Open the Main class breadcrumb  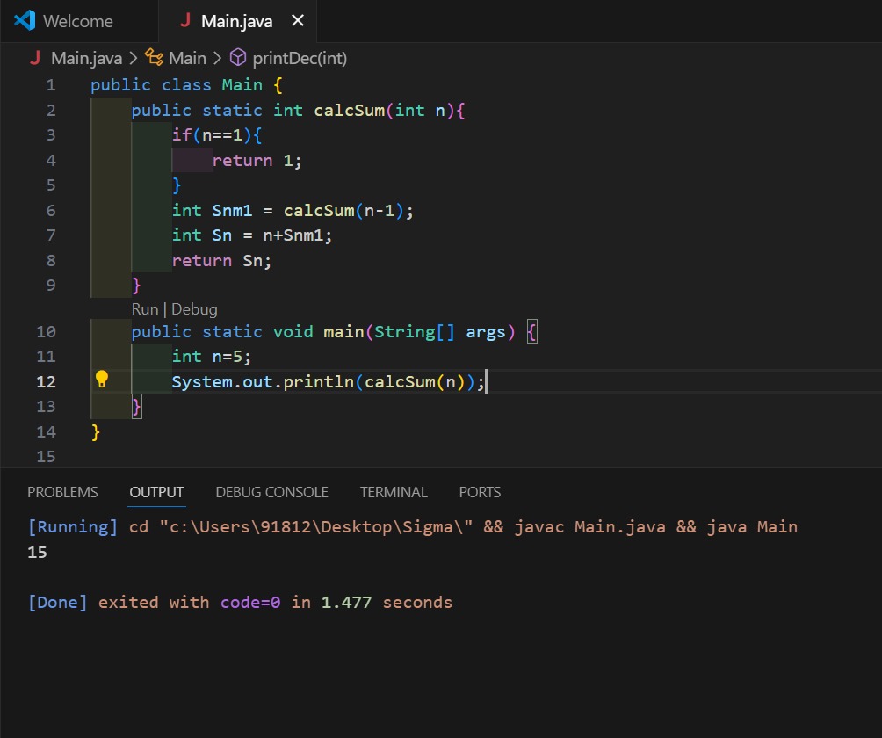tap(187, 58)
